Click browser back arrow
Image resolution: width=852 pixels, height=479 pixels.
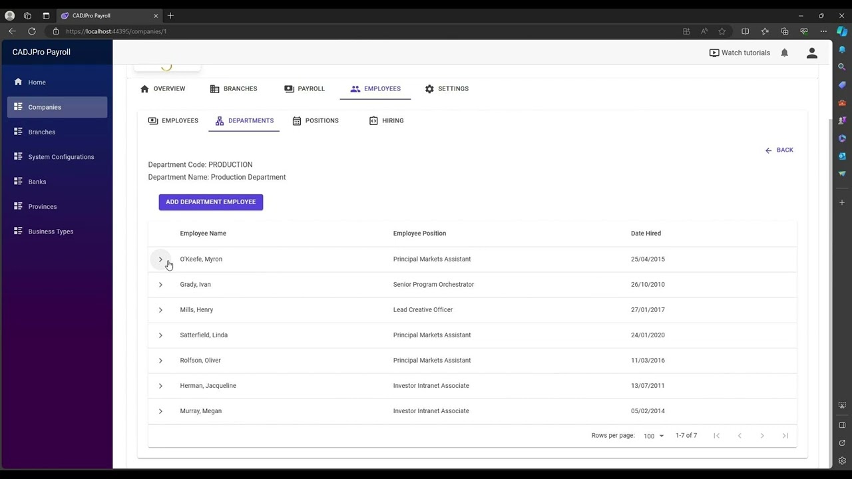point(12,31)
